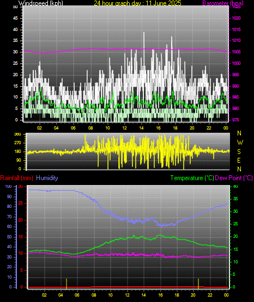254x302 pixels.
Task: Click the W compass direction label
Action: click(x=240, y=143)
